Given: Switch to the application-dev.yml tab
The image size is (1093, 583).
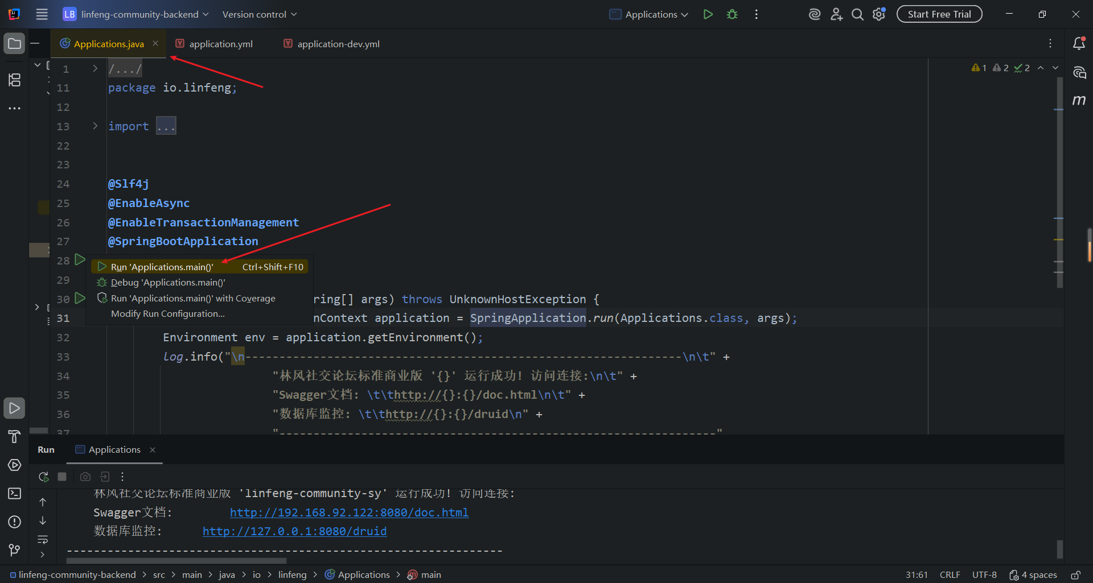Looking at the screenshot, I should click(x=338, y=44).
